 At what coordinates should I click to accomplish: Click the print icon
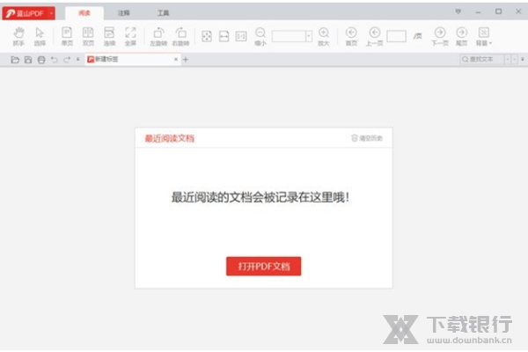(41, 60)
